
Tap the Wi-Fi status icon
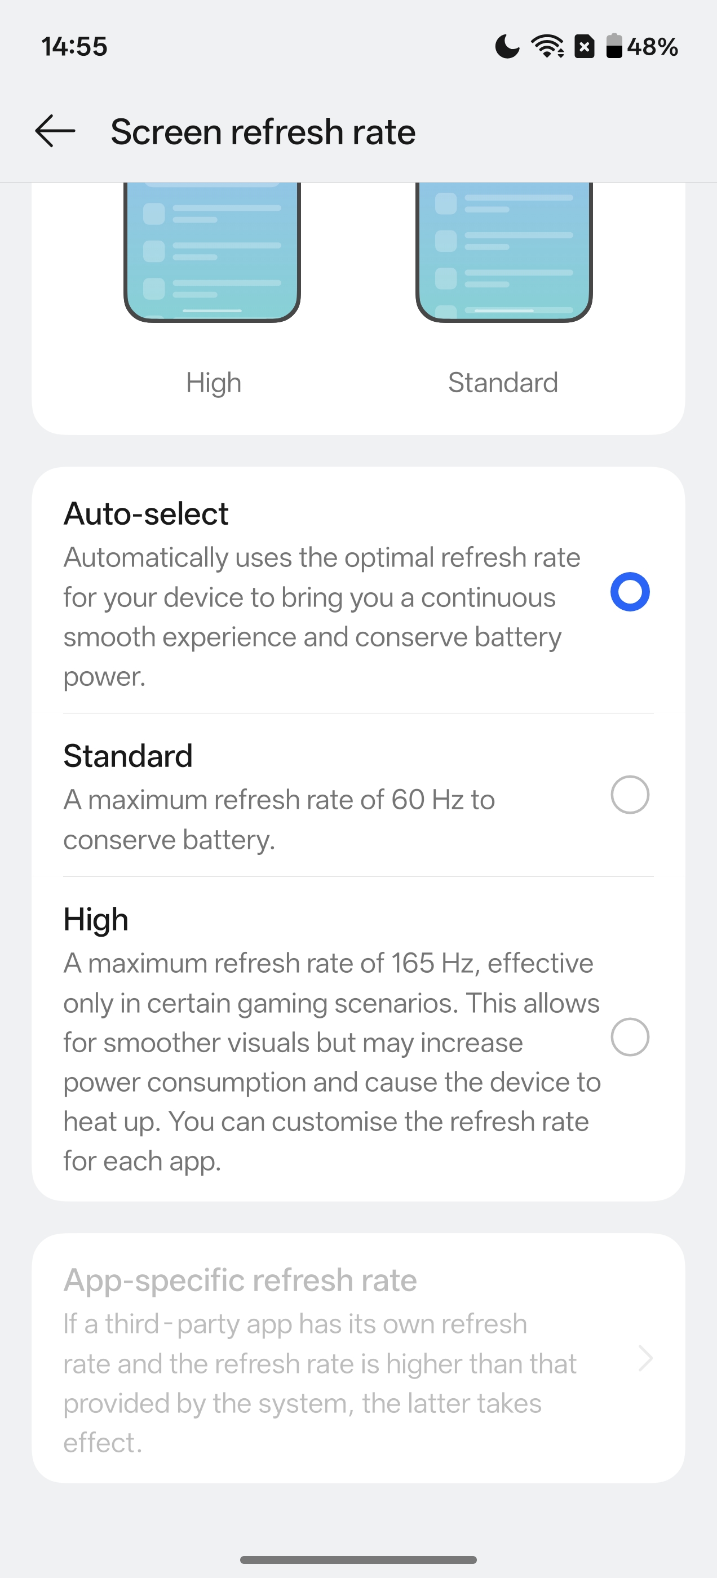(547, 47)
